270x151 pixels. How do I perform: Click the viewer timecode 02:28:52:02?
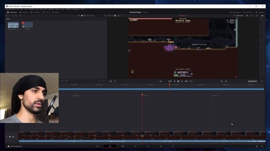pyautogui.click(x=252, y=81)
